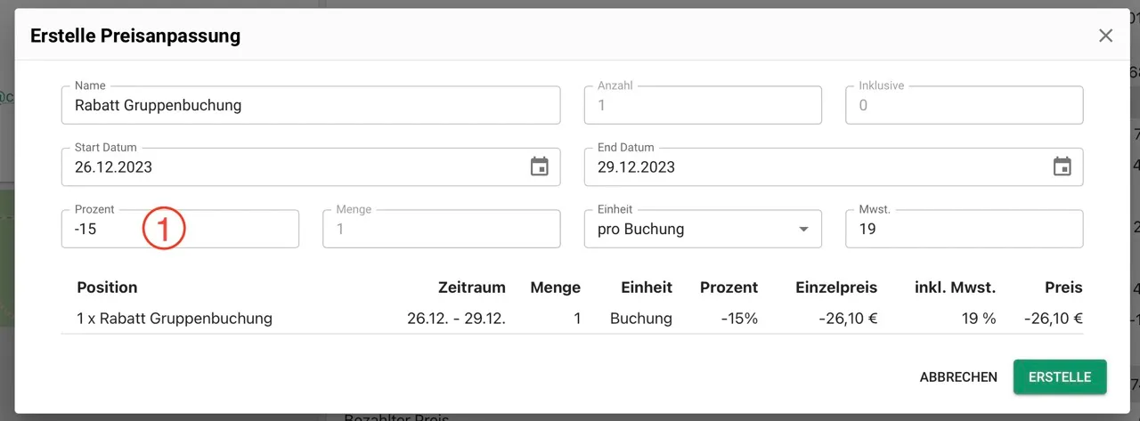Close the Erstelle Preisanpassung dialog with X
1140x421 pixels.
pyautogui.click(x=1106, y=36)
